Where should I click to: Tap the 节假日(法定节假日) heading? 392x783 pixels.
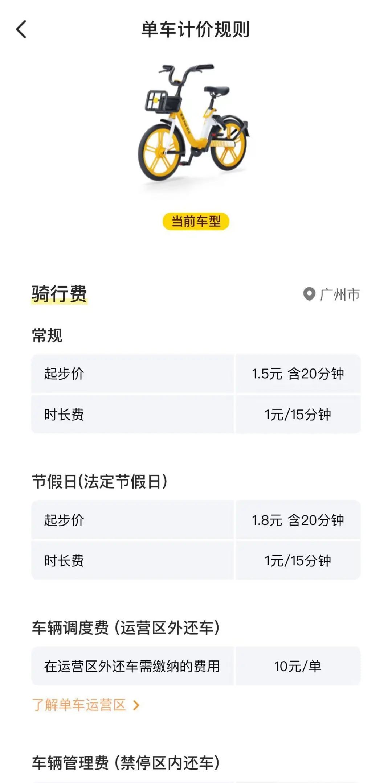pos(100,482)
